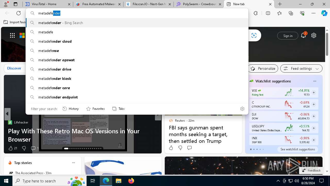The image size is (330, 186).
Task: Close the VirusTotal tab
Action: [69, 4]
